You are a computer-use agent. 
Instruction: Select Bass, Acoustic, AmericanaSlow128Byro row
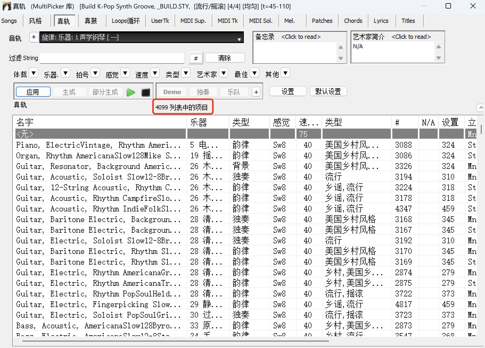pyautogui.click(x=245, y=325)
